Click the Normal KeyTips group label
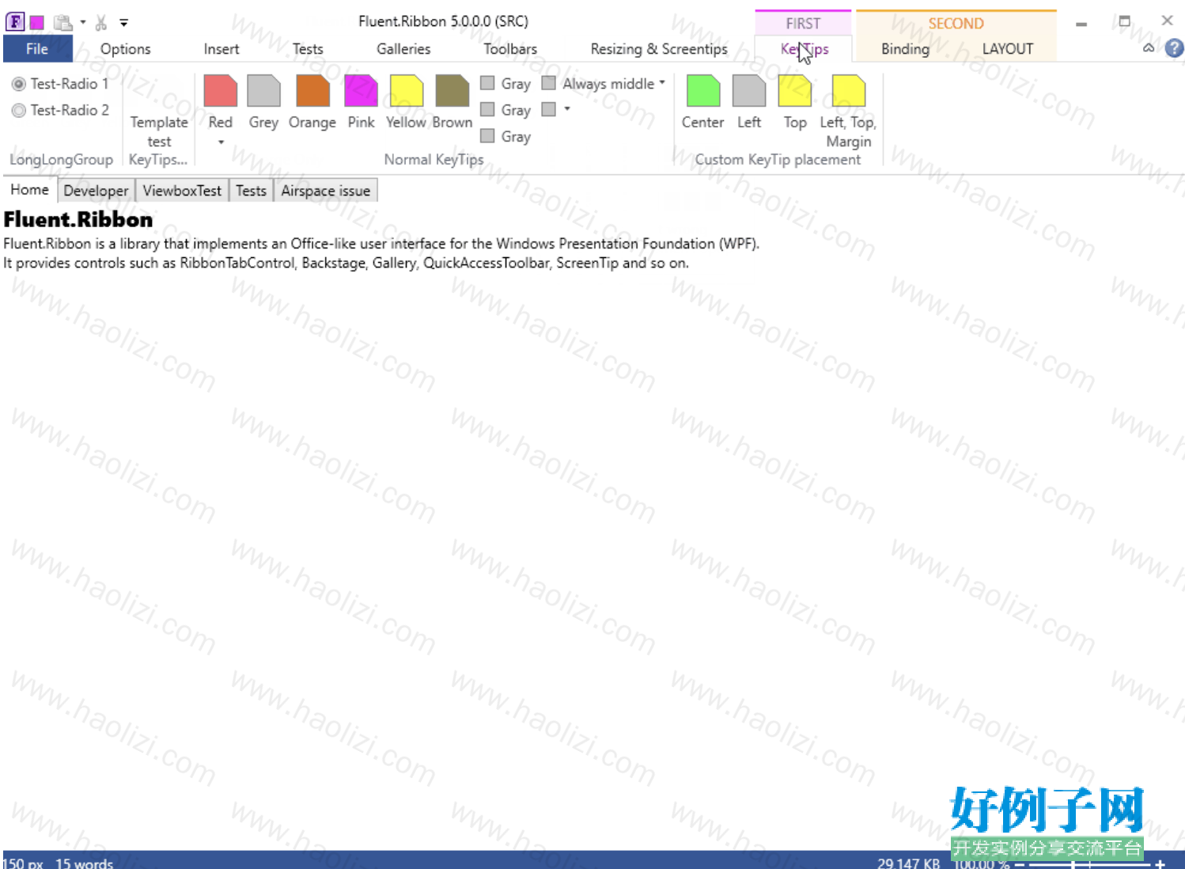This screenshot has width=1185, height=869. pyautogui.click(x=433, y=160)
